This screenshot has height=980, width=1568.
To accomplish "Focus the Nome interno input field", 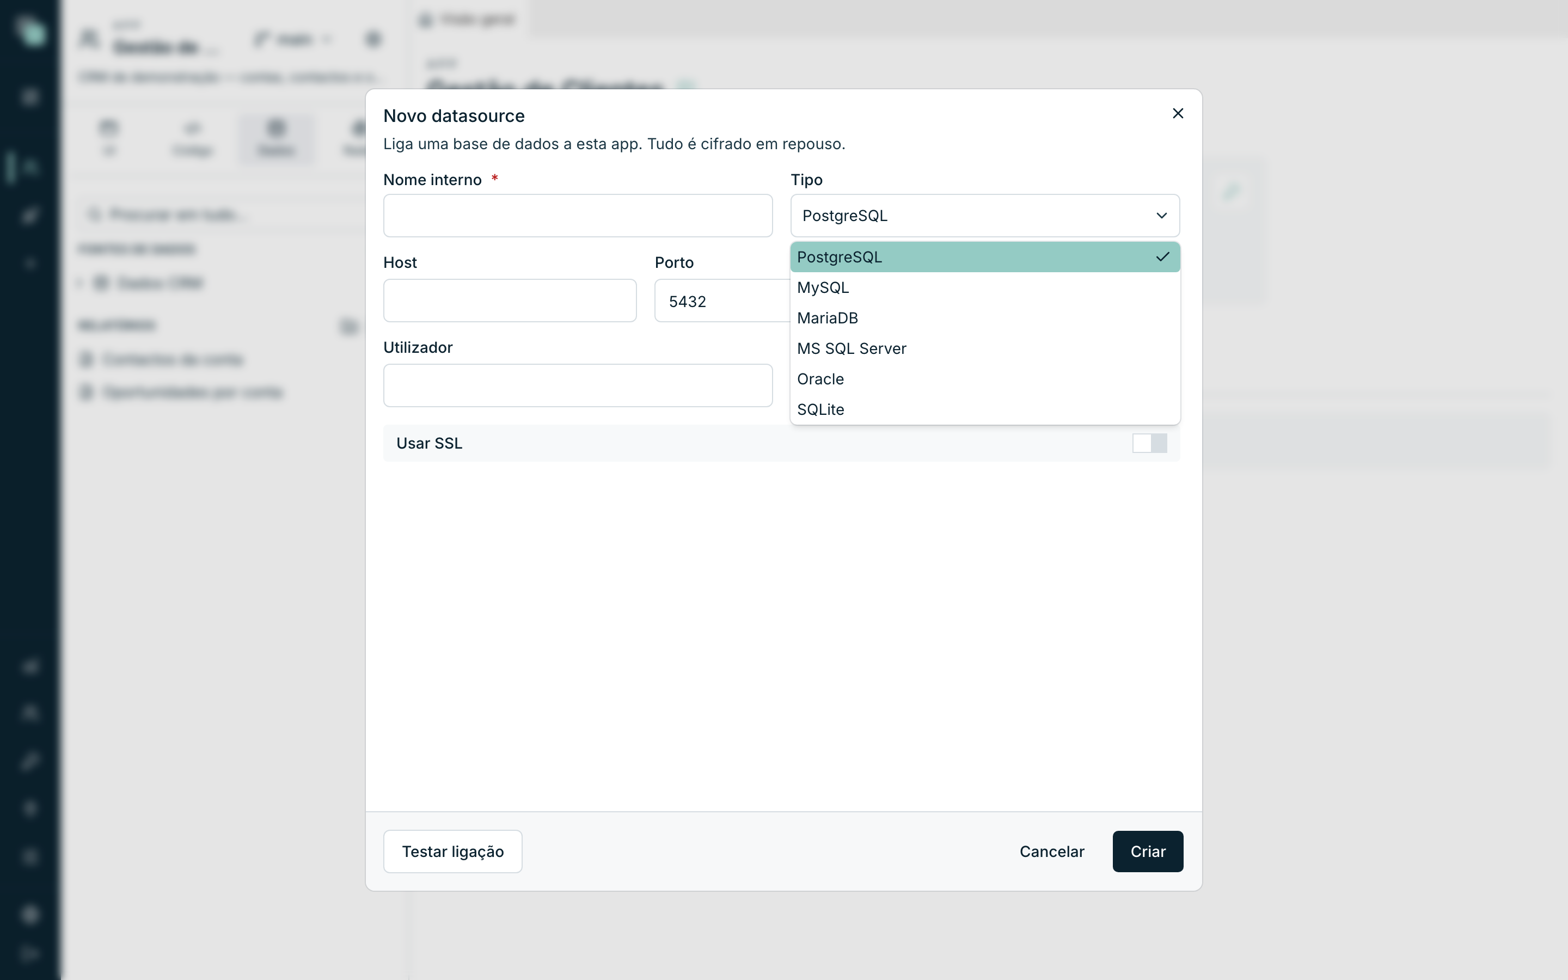I will tap(578, 216).
